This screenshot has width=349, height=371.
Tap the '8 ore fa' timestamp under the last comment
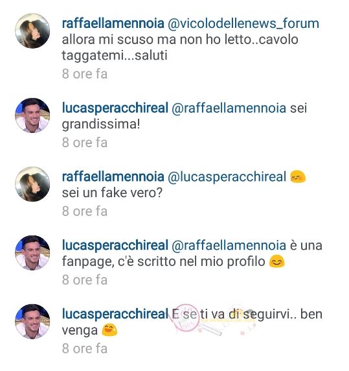click(x=85, y=349)
